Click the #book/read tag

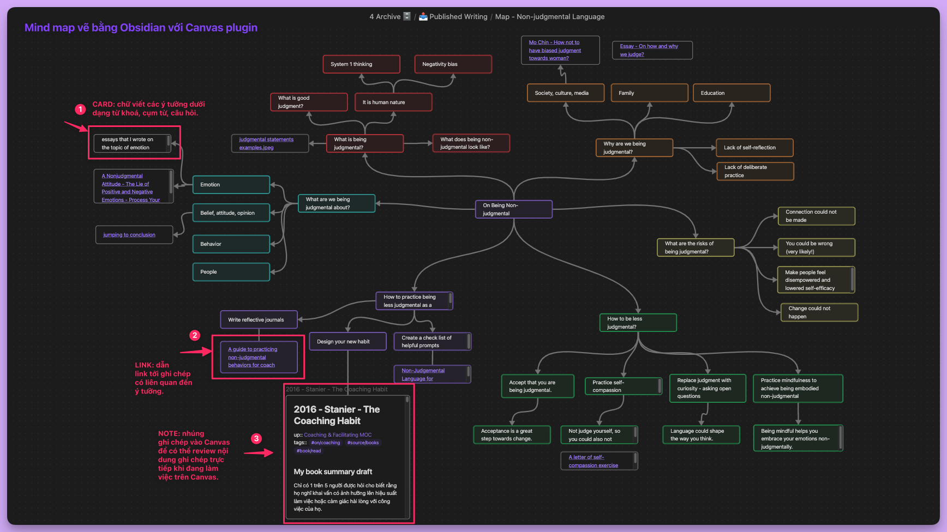[x=309, y=451]
